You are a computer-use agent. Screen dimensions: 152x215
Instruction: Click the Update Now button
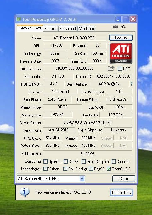point(121,193)
